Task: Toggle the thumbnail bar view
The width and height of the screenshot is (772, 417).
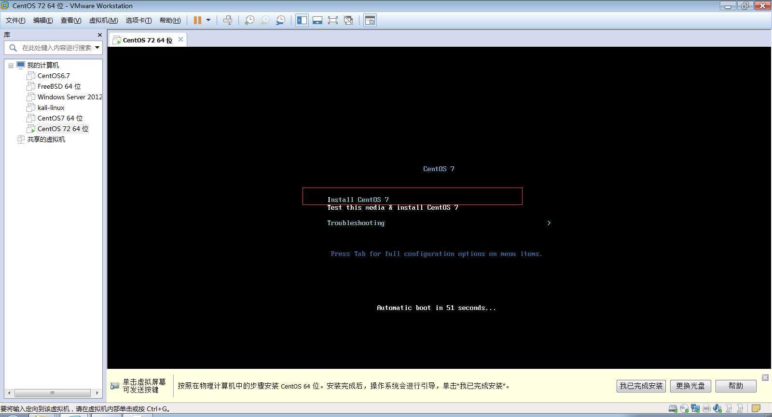Action: pos(317,20)
